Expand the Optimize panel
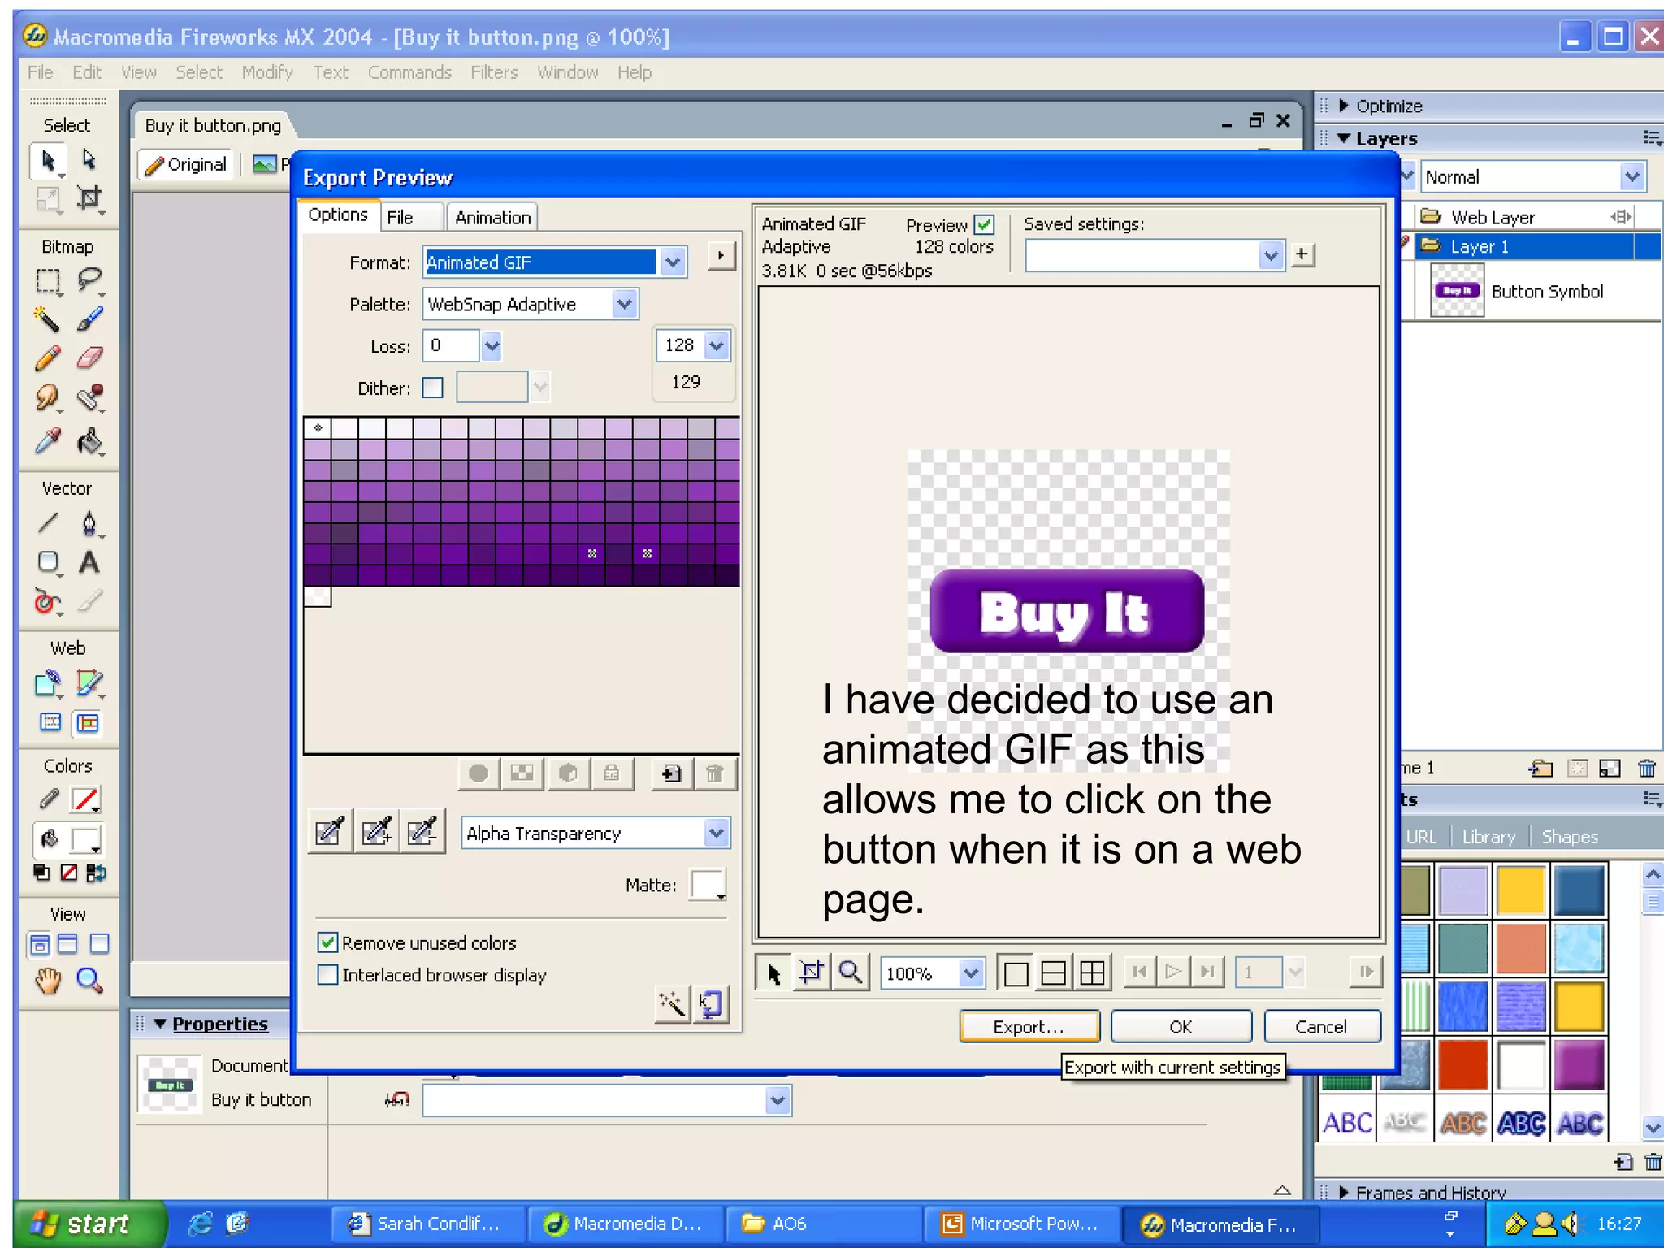The height and width of the screenshot is (1248, 1664). point(1344,106)
